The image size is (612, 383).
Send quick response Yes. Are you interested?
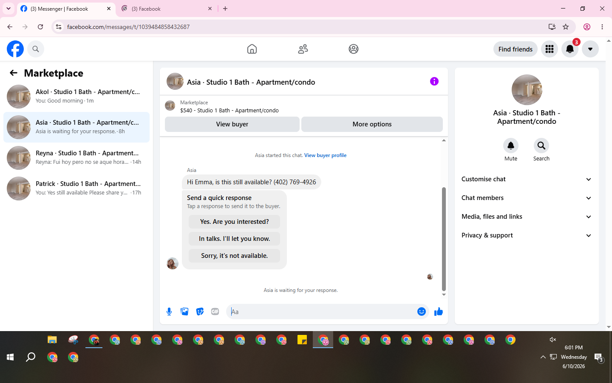[235, 222]
